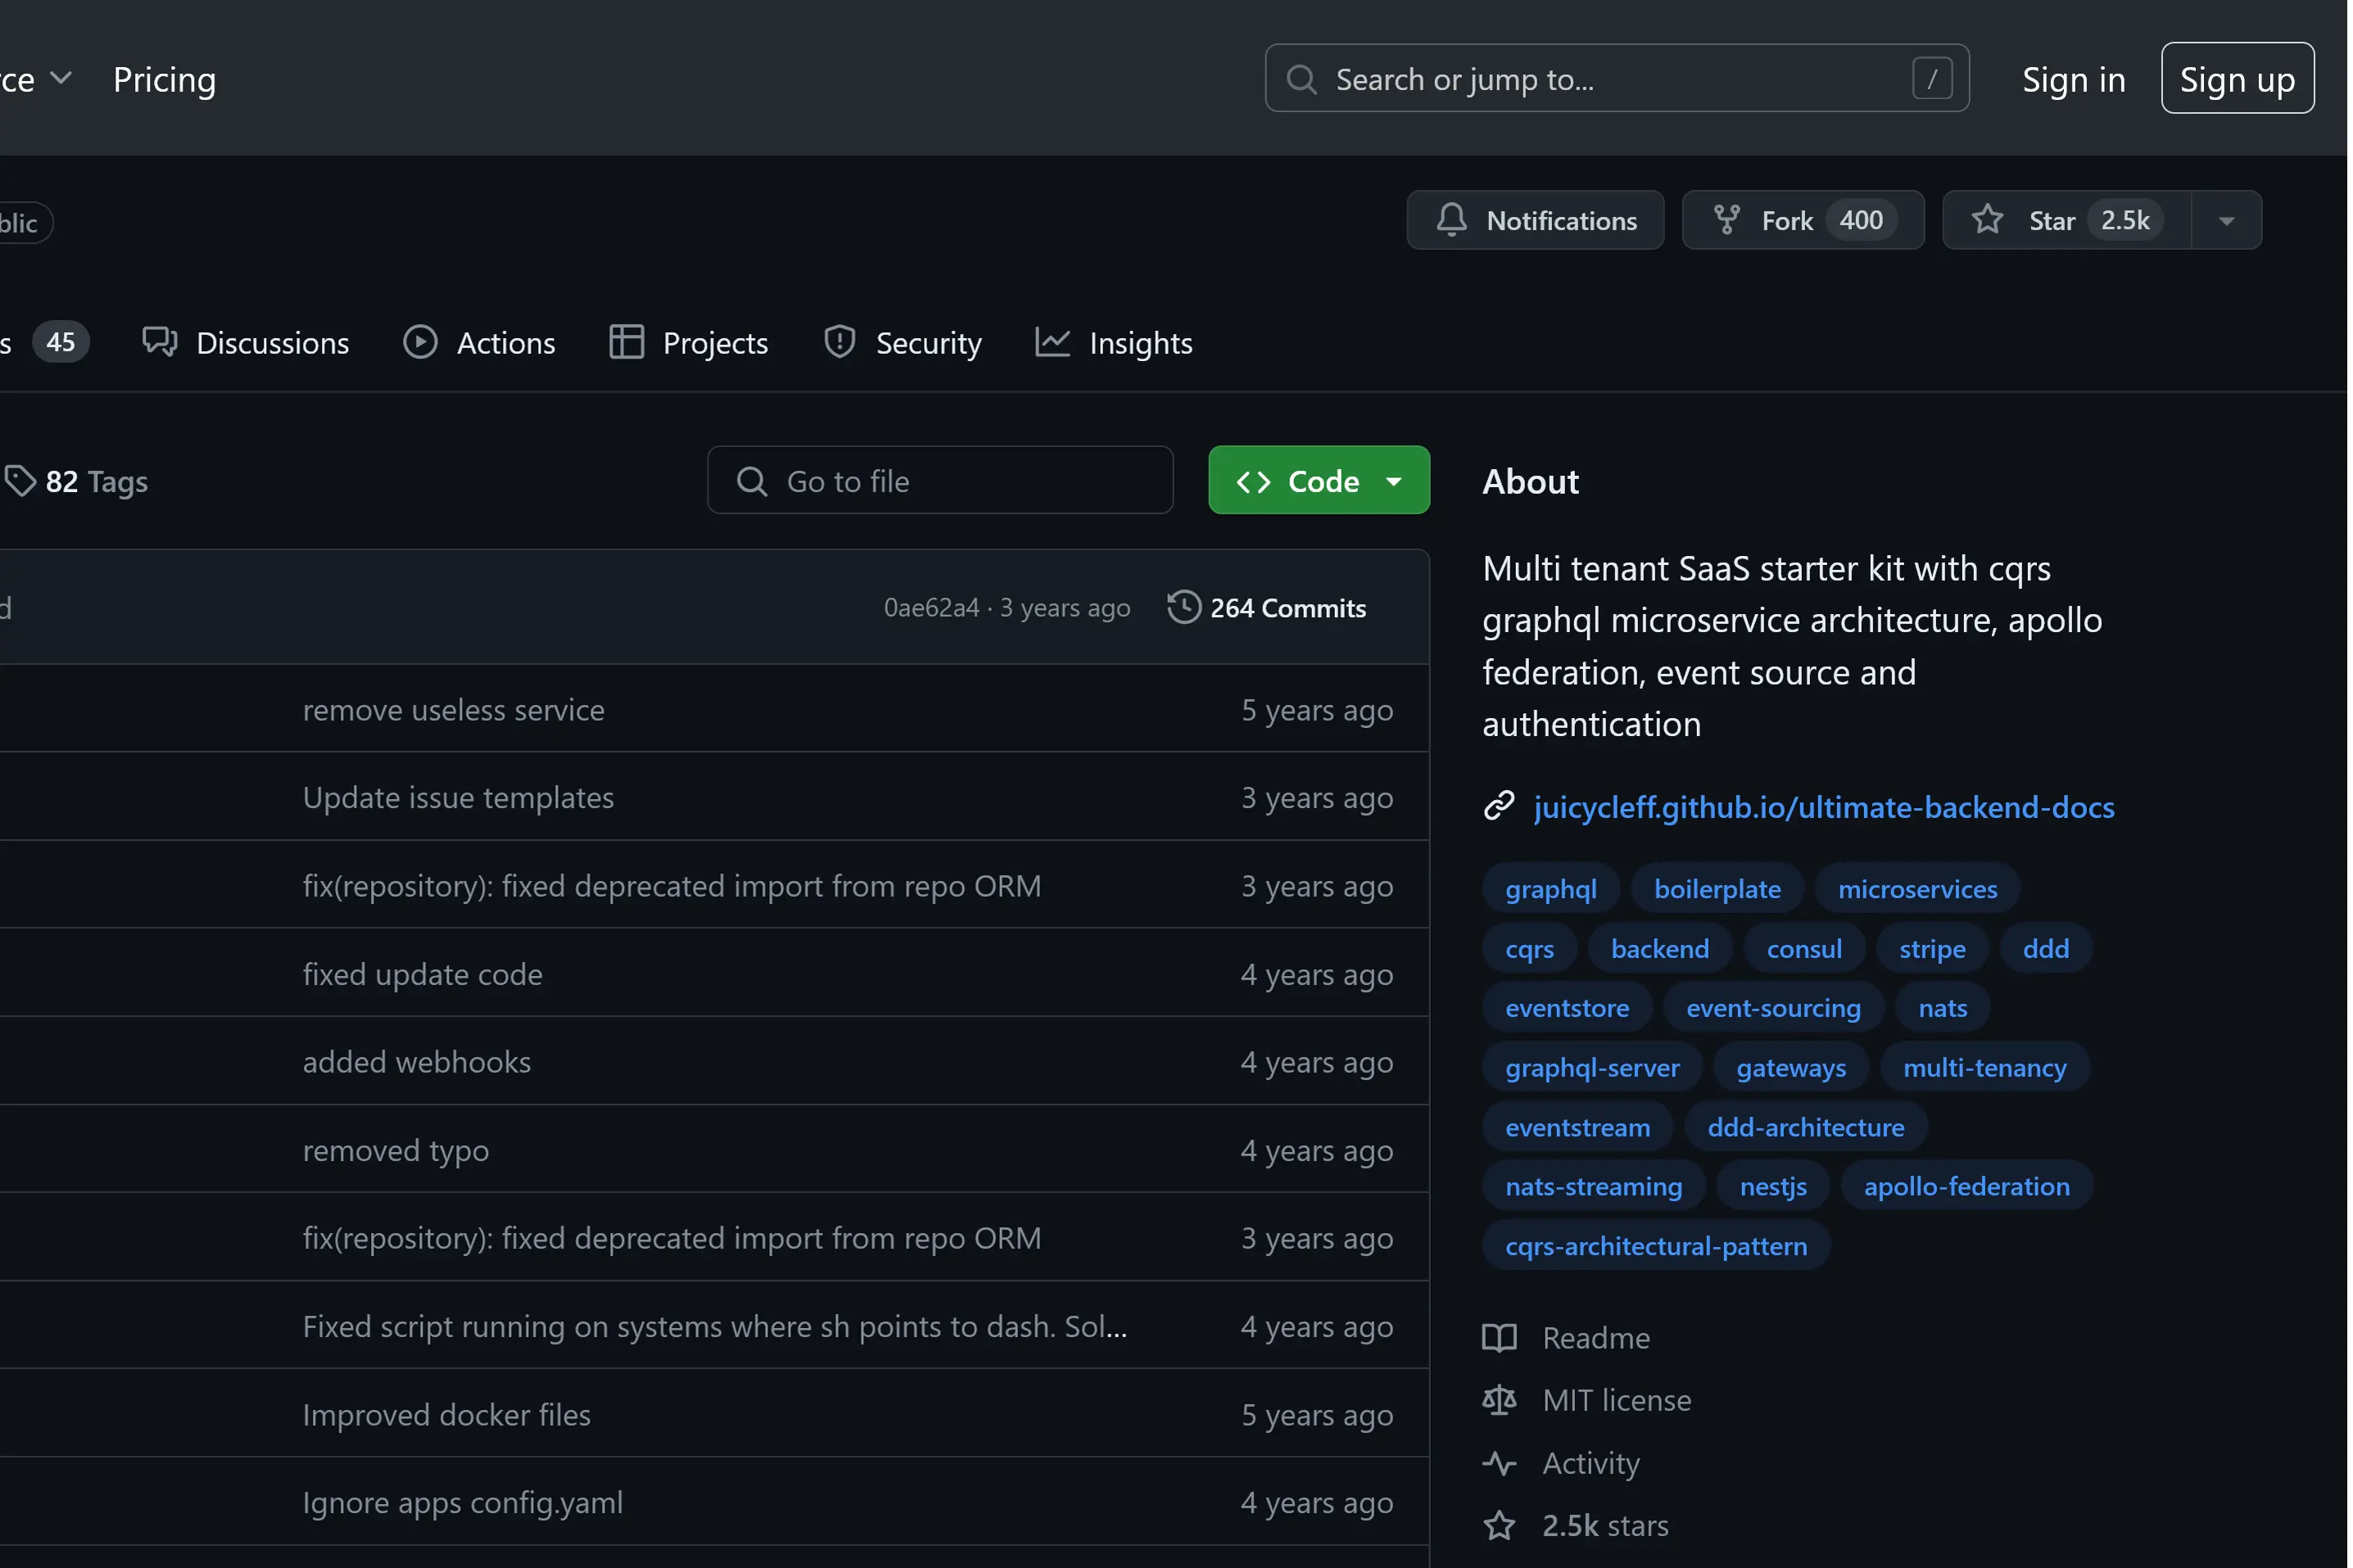Viewport: 2353px width, 1568px height.
Task: Click the Readme book icon
Action: coord(1498,1338)
